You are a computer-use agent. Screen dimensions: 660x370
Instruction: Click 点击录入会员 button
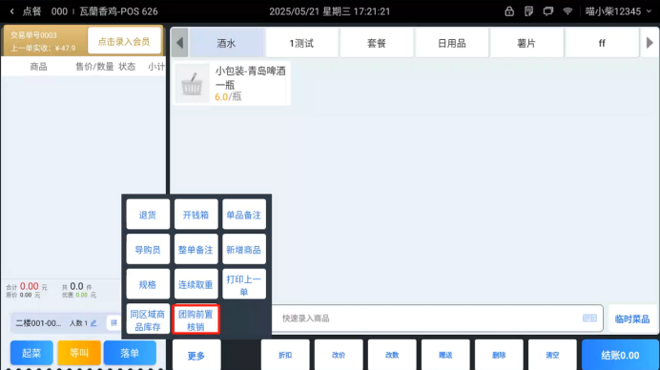pos(124,41)
